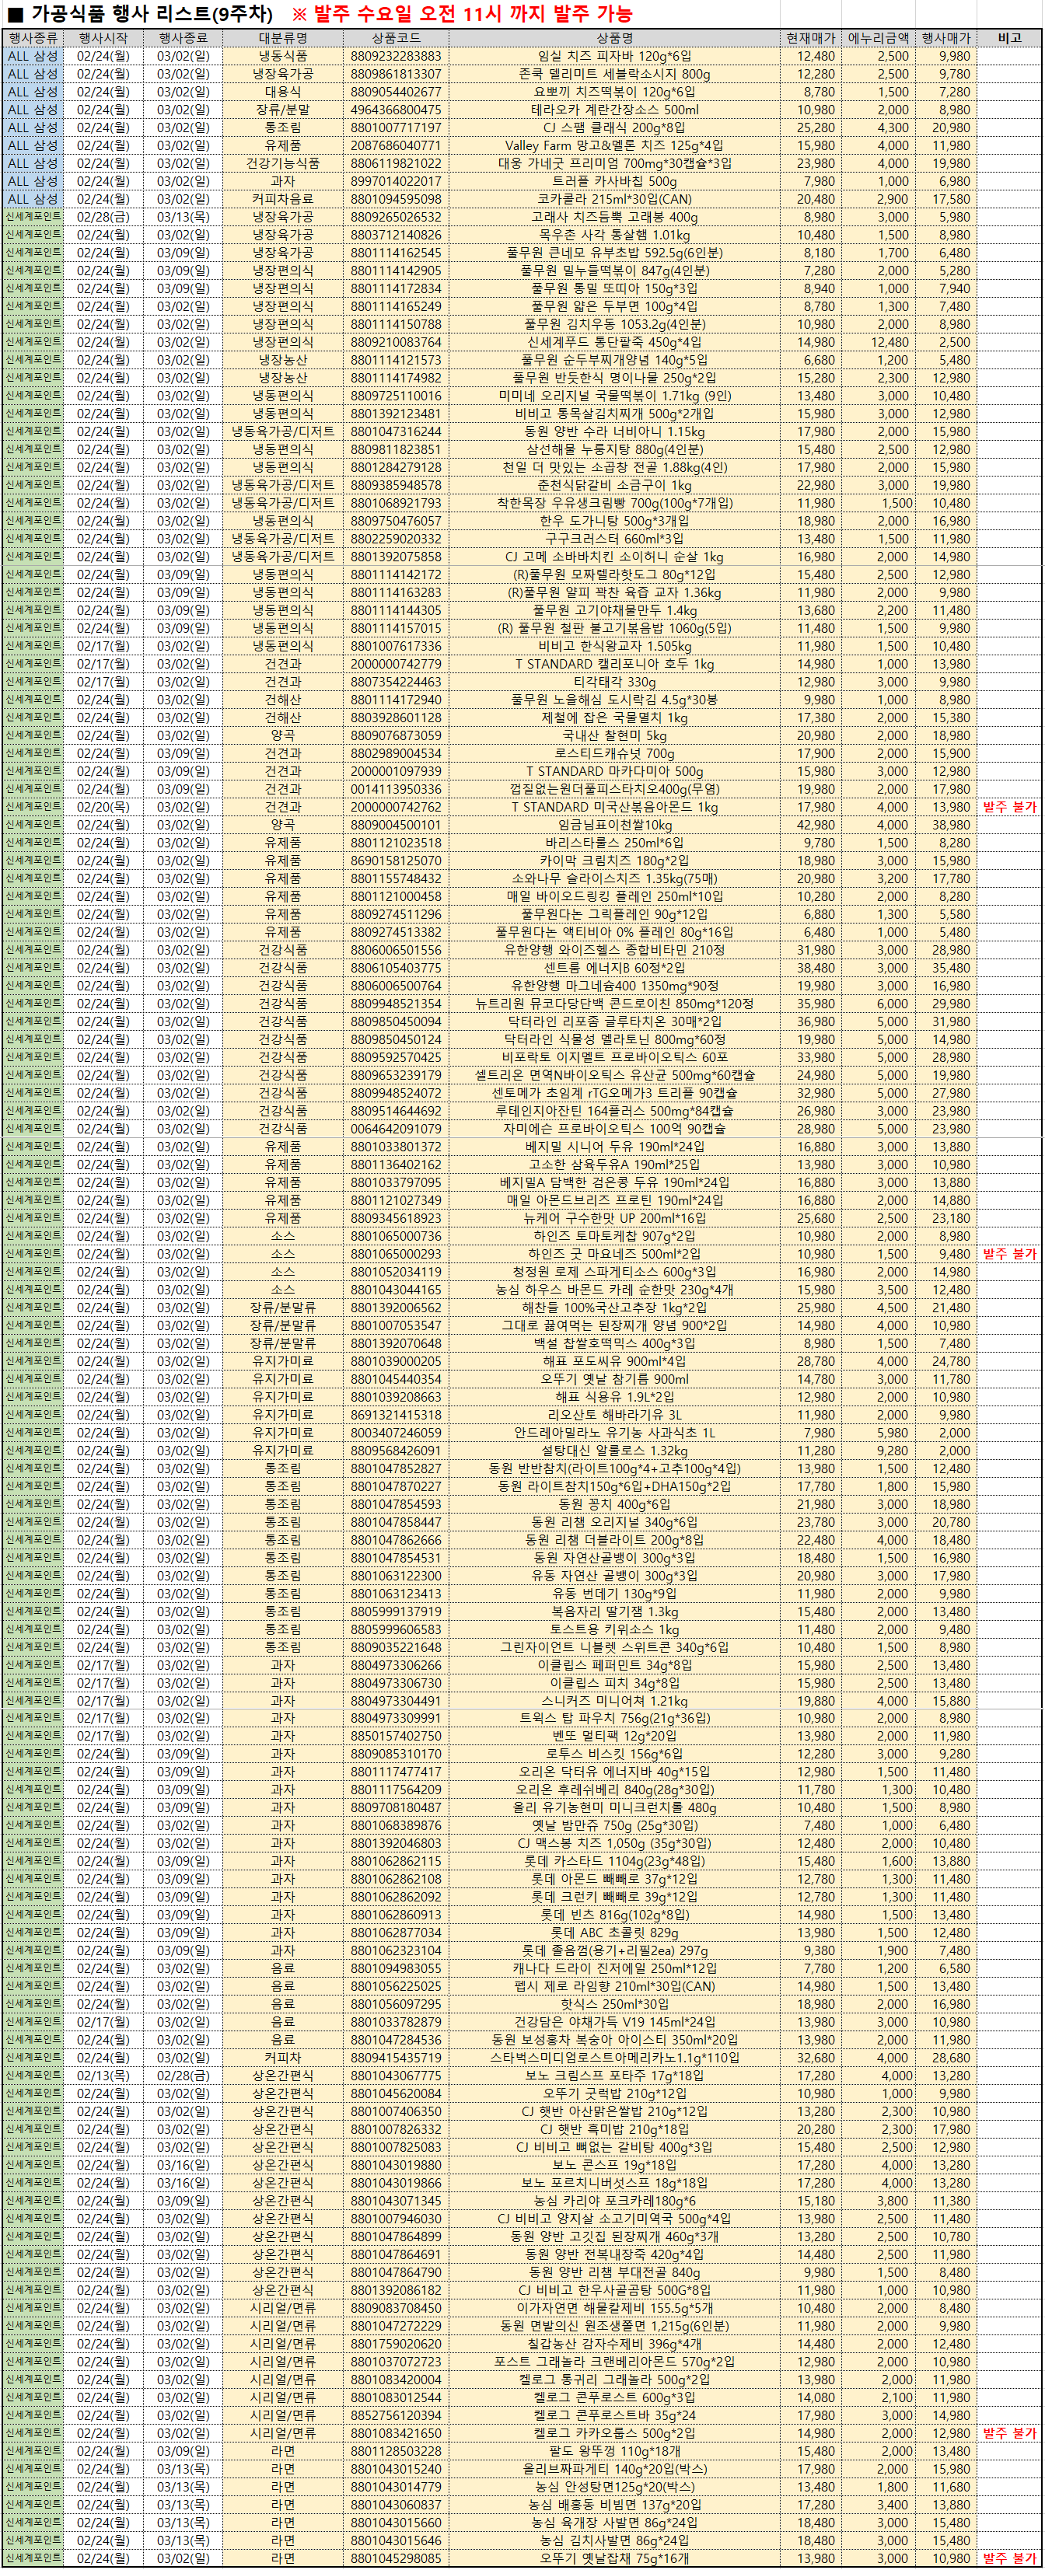Click 발주 불가 note in 하인즈 굿 마요네즈 row
The image size is (1045, 2570).
[1009, 1254]
